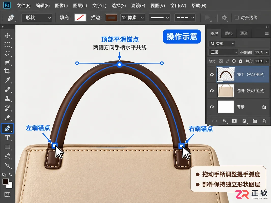Reset default foreground and background colors

click(4, 175)
